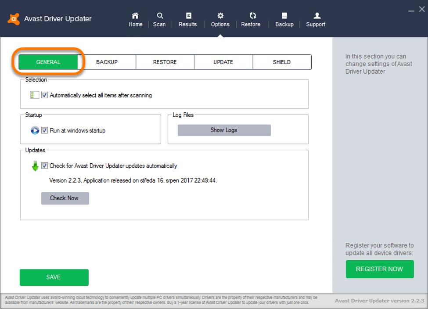
Task: Open the Home section
Action: [135, 18]
